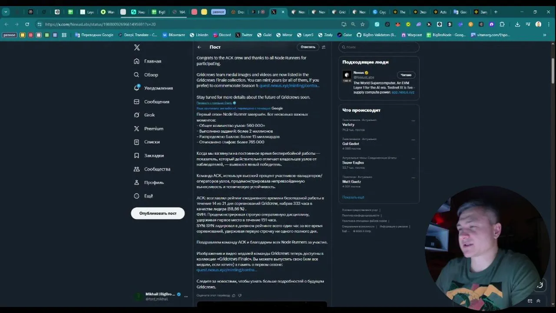Go to Главная in sidebar
This screenshot has width=556, height=313.
(x=148, y=61)
